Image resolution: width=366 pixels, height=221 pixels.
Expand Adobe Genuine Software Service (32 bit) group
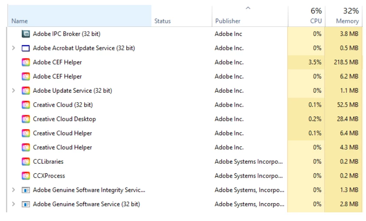[x=13, y=204]
